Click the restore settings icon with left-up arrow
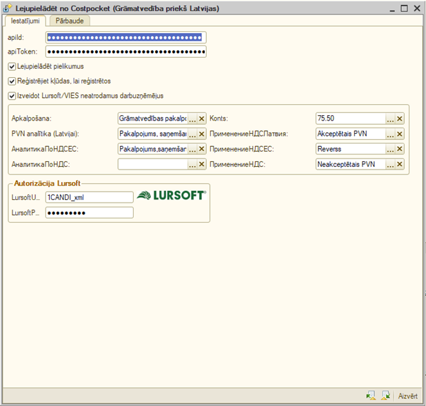This screenshot has width=426, height=406. 371,396
